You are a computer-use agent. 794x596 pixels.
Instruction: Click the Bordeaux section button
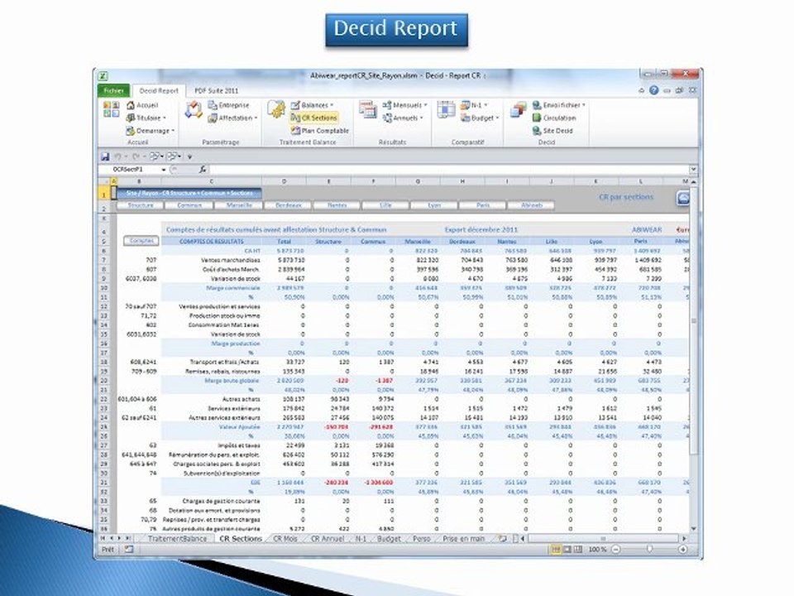(289, 205)
